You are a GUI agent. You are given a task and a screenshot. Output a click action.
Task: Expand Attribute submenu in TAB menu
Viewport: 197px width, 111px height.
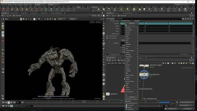pos(132,28)
